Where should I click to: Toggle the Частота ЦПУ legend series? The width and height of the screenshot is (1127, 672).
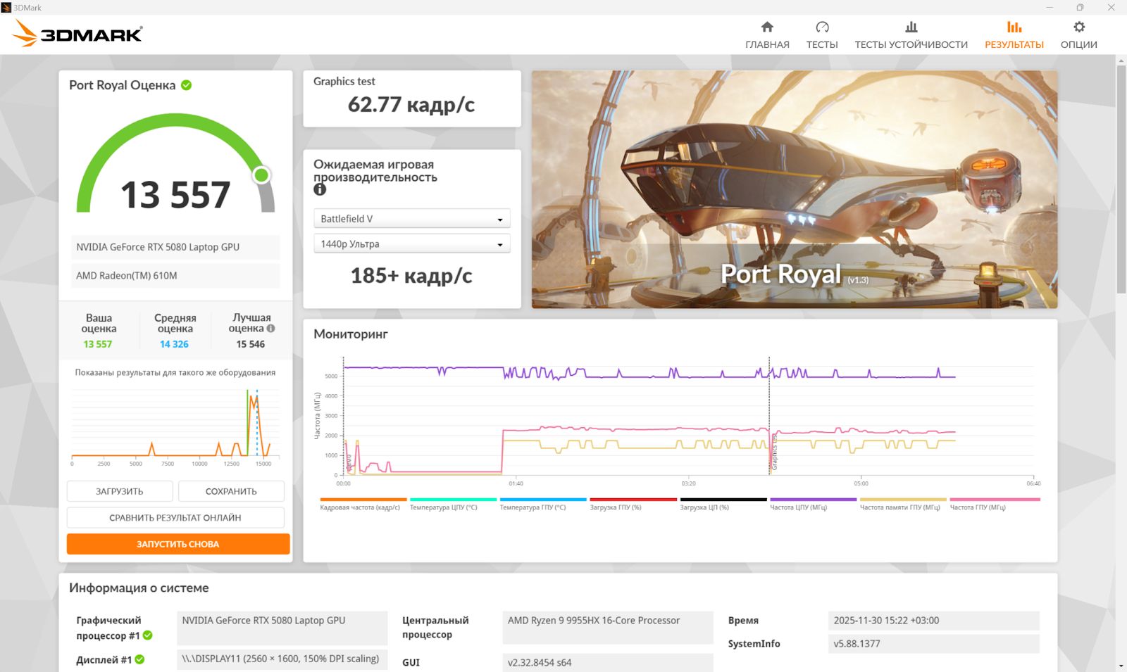(x=812, y=504)
